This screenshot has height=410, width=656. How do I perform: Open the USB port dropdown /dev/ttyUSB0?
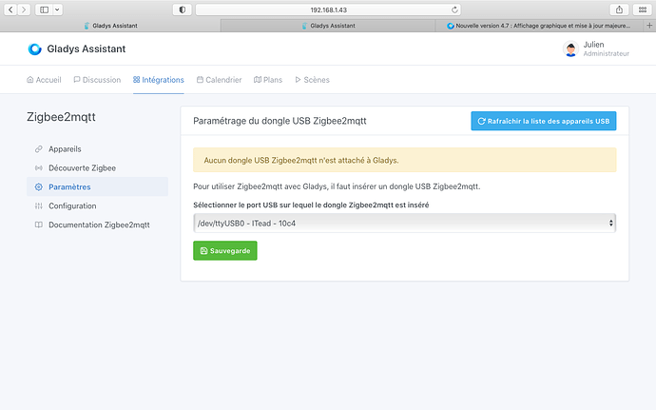pyautogui.click(x=405, y=224)
